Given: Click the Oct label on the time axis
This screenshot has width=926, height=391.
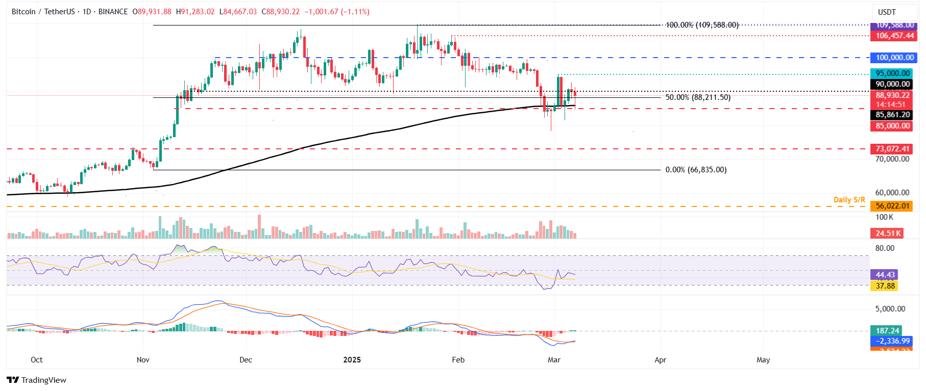Looking at the screenshot, I should pos(37,360).
